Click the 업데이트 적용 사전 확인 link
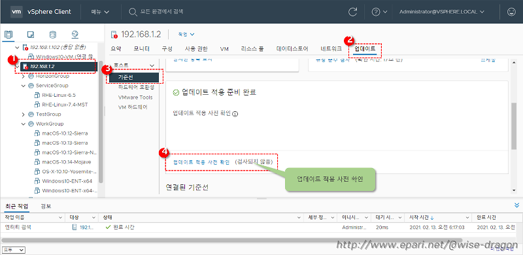Image resolution: width=523 pixels, height=255 pixels. (x=201, y=162)
